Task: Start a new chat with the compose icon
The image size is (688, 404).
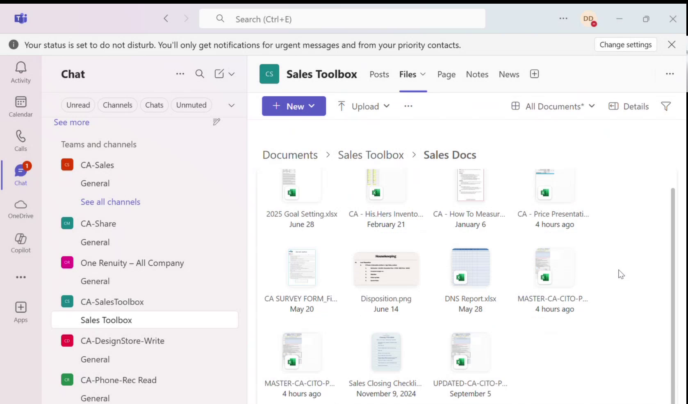Action: 219,74
